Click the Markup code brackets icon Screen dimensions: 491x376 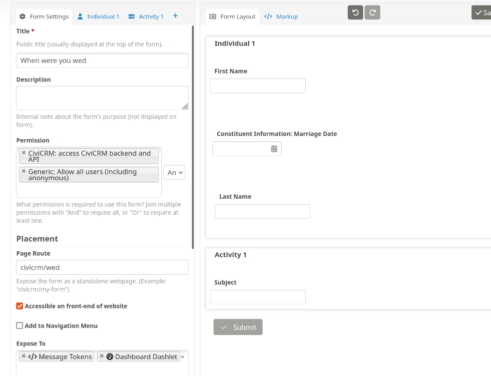(268, 16)
